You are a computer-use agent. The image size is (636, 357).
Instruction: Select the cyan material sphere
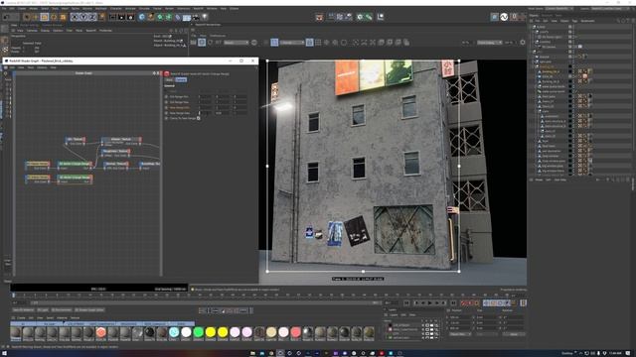click(174, 332)
